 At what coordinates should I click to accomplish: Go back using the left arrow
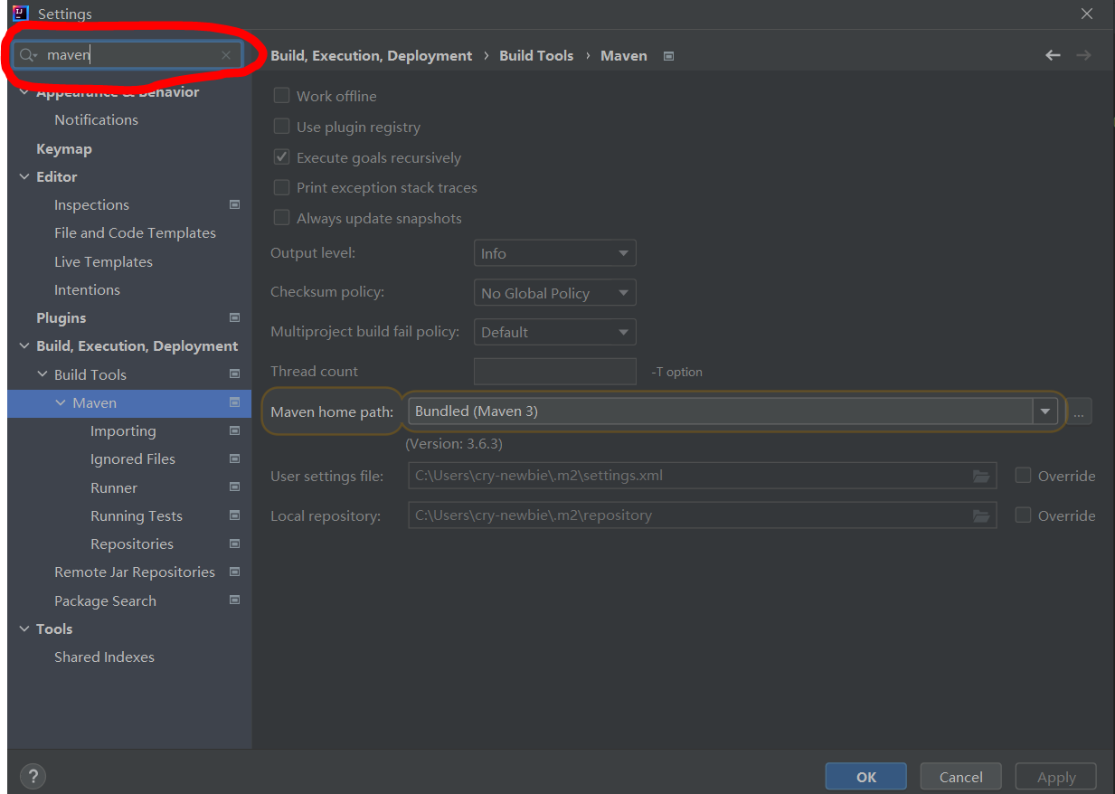tap(1053, 55)
